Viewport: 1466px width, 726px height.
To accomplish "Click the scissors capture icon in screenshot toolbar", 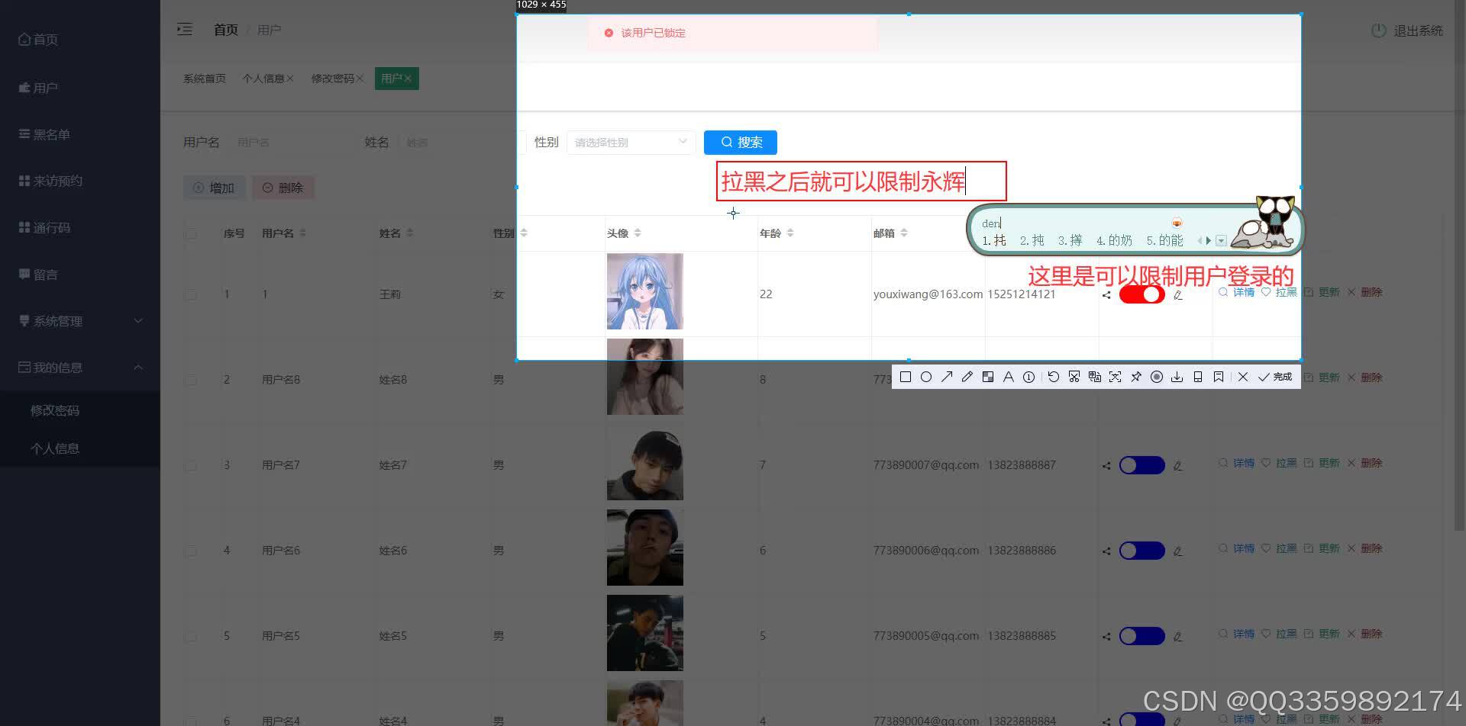I will click(1074, 377).
